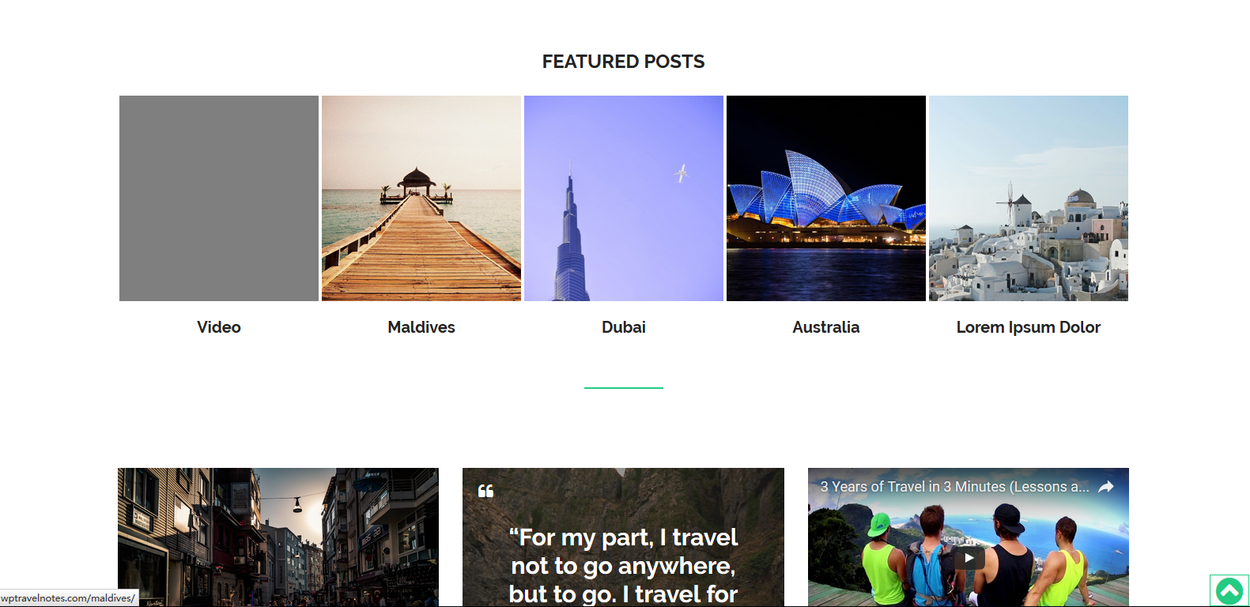
Task: Click the Maldives post title
Action: pos(421,327)
